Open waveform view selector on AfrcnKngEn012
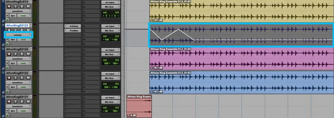This screenshot has height=118, width=334. click(19, 11)
